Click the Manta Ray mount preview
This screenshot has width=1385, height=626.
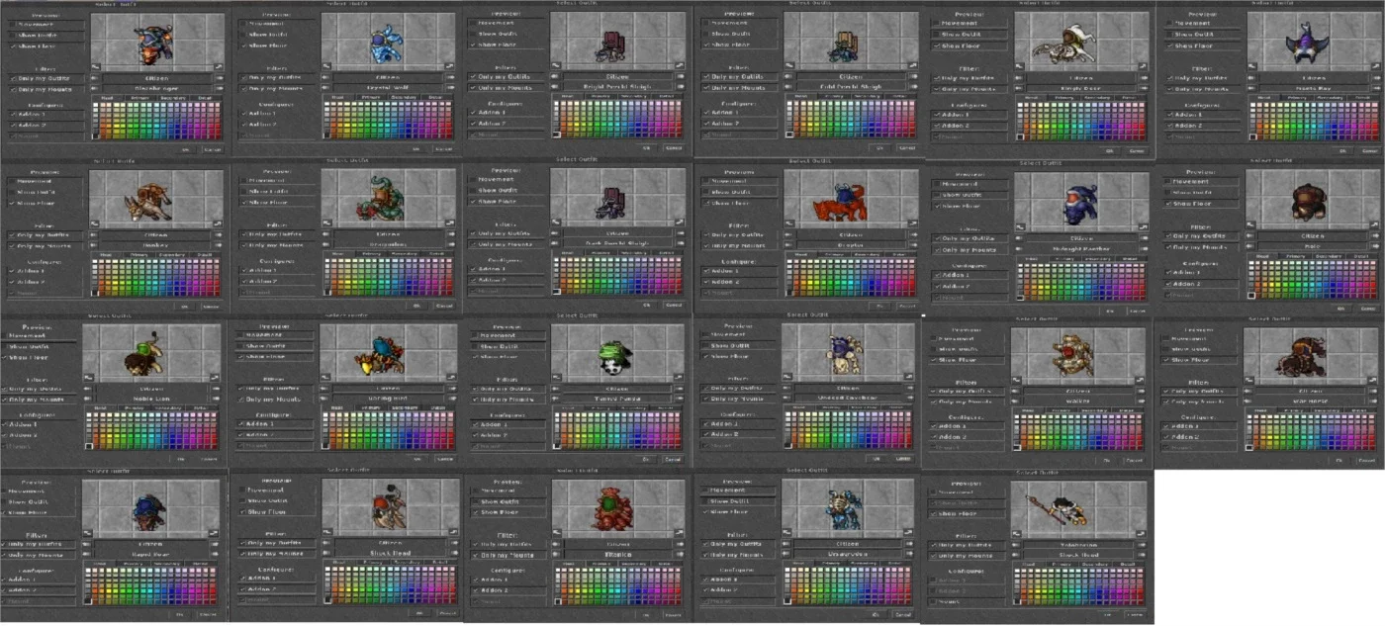pos(1315,42)
